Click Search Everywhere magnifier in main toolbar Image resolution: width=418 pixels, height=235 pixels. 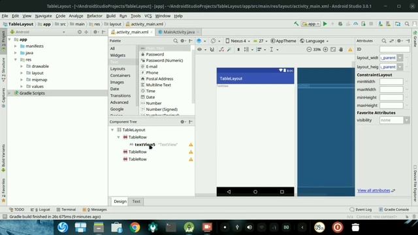[407, 24]
